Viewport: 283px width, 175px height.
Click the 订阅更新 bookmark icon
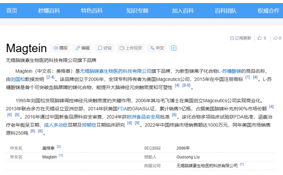click(232, 38)
